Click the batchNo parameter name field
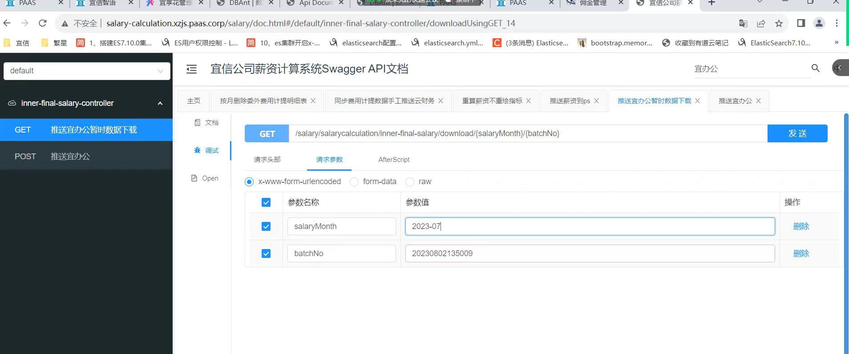The width and height of the screenshot is (849, 354). tap(341, 253)
